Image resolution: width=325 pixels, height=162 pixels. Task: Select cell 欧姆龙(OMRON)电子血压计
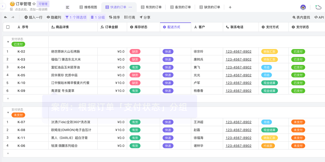pos(73,130)
